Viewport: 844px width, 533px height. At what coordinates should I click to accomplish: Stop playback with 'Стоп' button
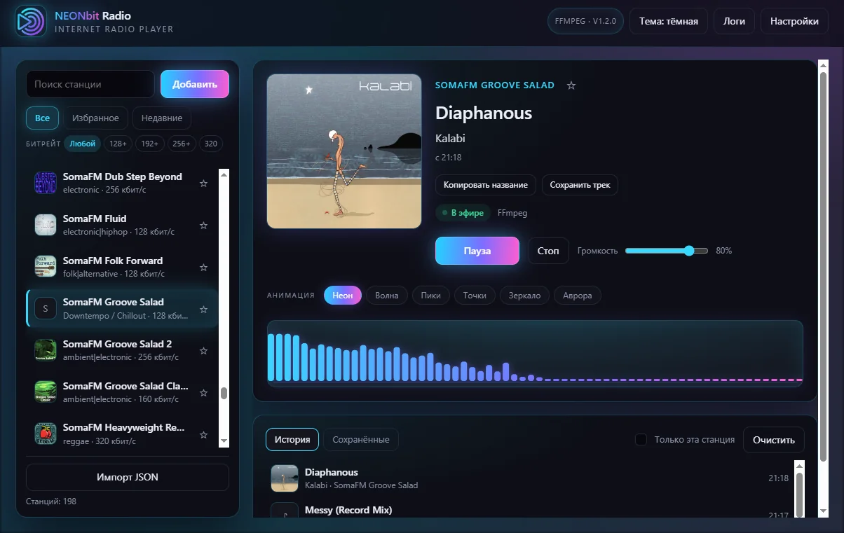click(x=548, y=251)
